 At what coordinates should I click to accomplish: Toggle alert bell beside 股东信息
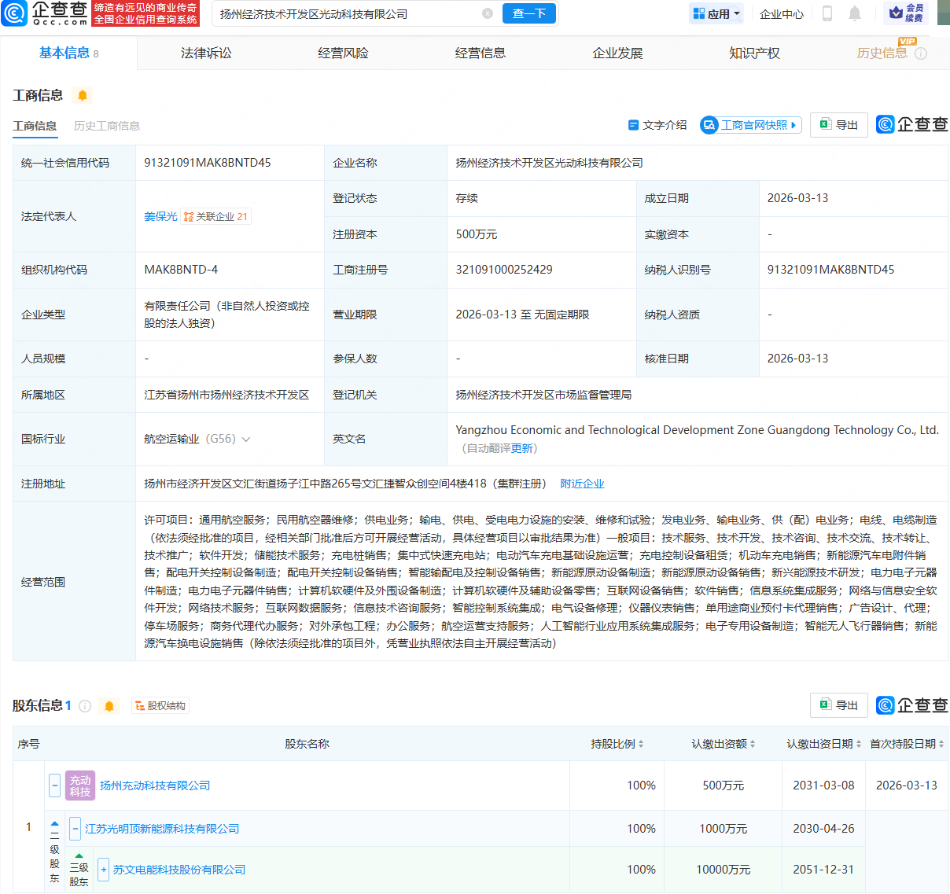(x=109, y=706)
